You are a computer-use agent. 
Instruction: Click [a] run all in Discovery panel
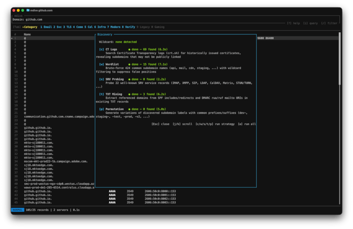pos(247,124)
